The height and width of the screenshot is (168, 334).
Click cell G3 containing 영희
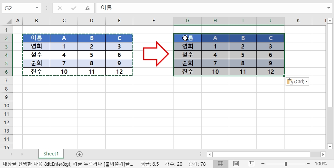pos(187,47)
